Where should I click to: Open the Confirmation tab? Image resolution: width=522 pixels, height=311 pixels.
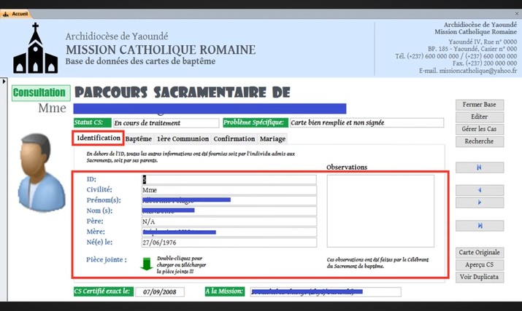click(234, 139)
